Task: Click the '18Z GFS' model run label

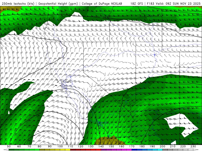Action: click(x=137, y=4)
